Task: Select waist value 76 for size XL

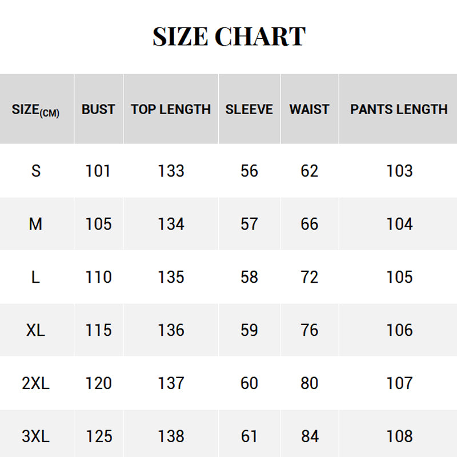Action: point(309,330)
